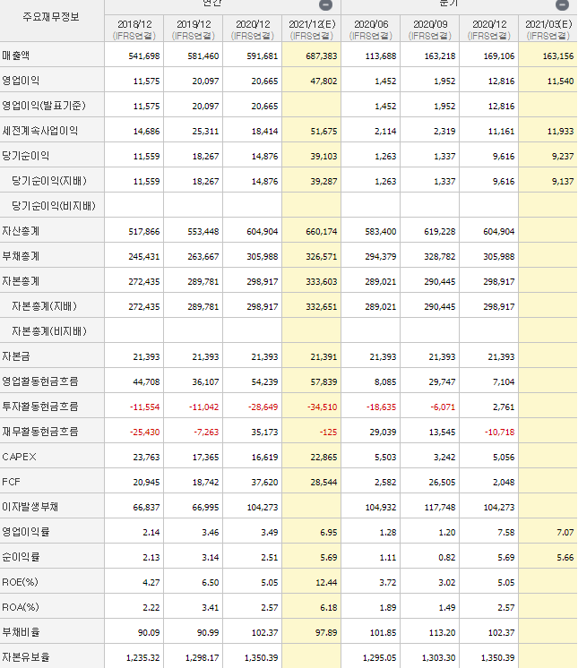578x668 pixels.
Task: Click the 투자활동현금흐름 row label
Action: 40,407
